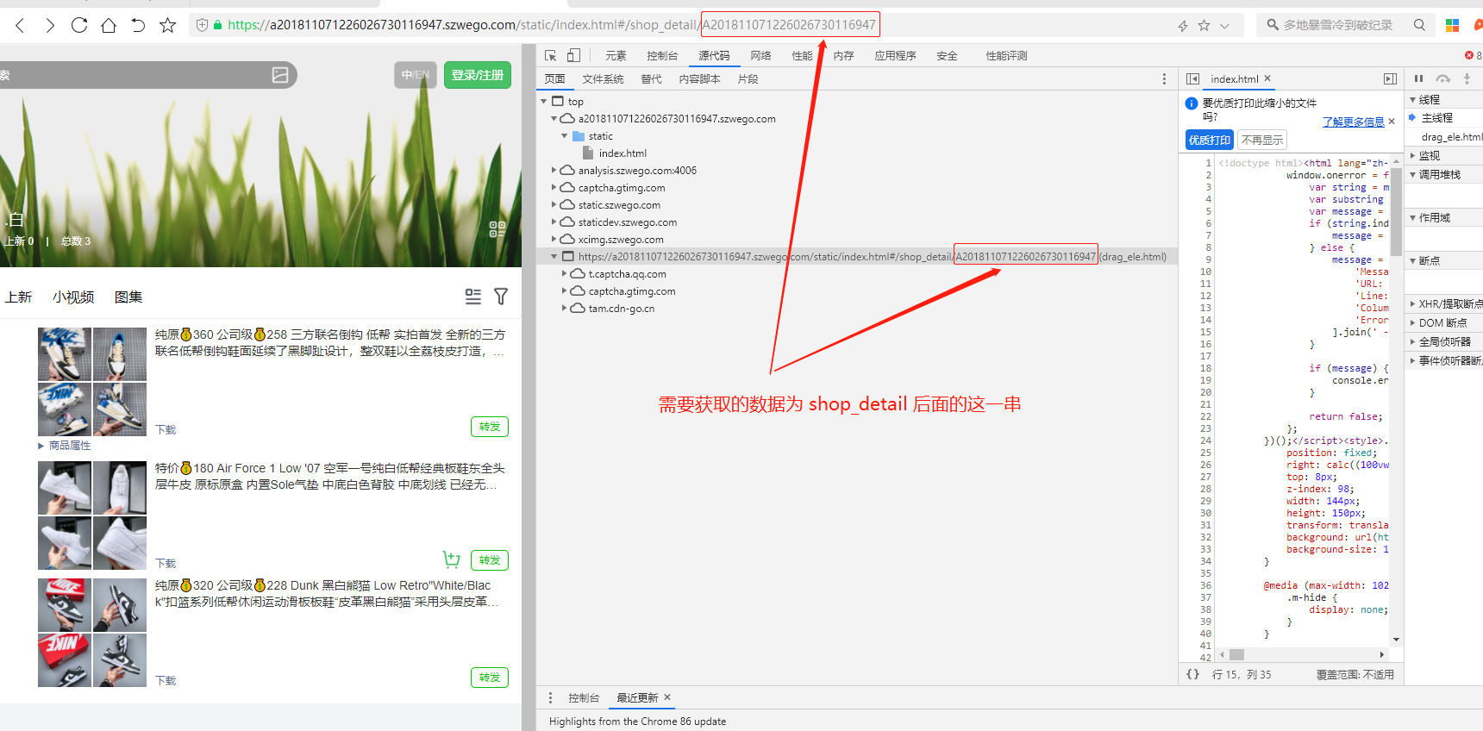Click 下载 under the Air Force 1 post
Image resolution: width=1483 pixels, height=731 pixels.
point(166,563)
